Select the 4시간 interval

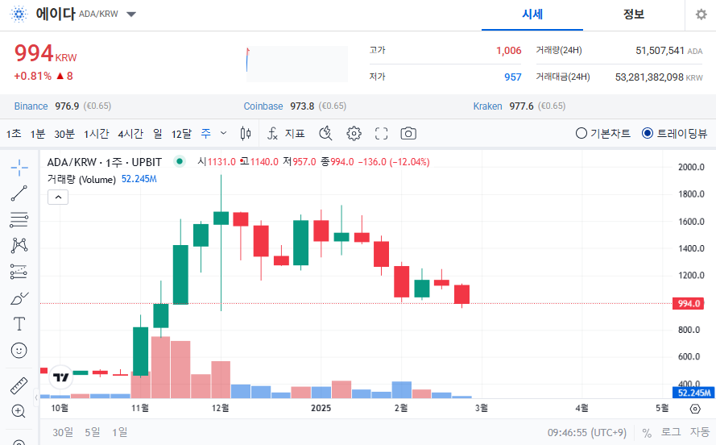(130, 133)
